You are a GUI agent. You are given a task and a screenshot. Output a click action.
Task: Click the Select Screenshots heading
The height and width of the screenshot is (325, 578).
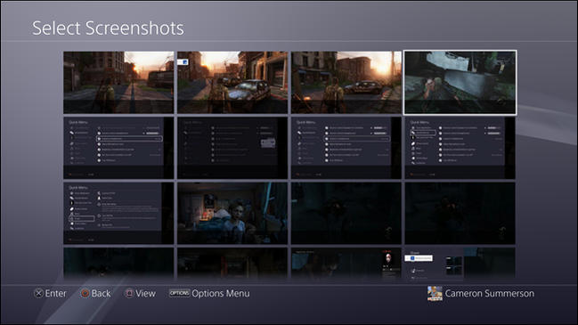point(108,28)
